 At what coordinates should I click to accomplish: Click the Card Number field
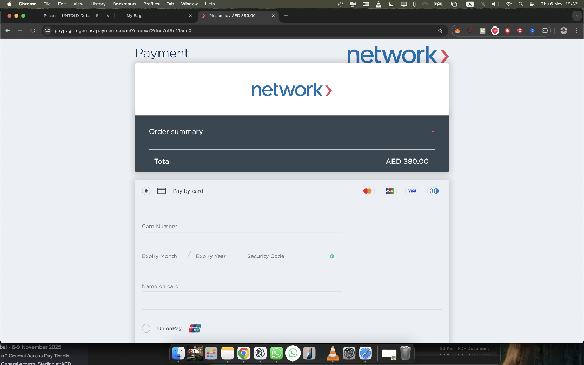pos(241,227)
